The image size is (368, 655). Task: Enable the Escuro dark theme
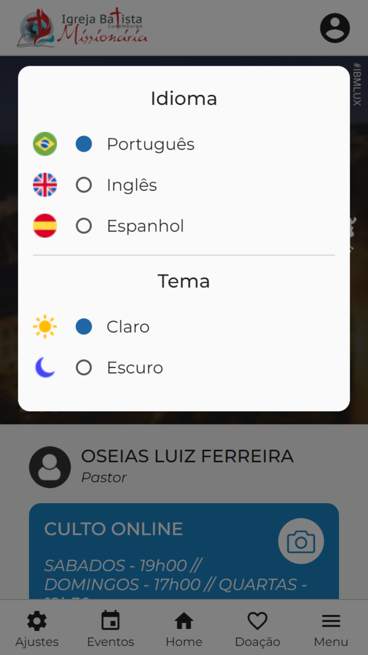[84, 367]
